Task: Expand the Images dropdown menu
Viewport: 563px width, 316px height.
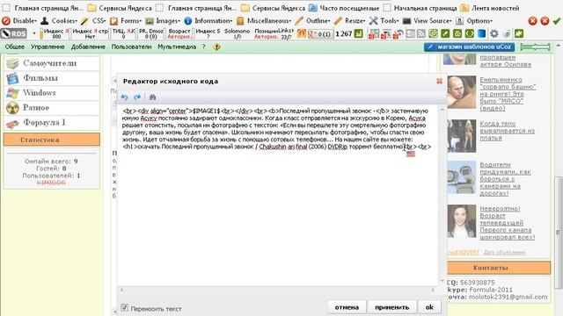Action: [x=163, y=21]
